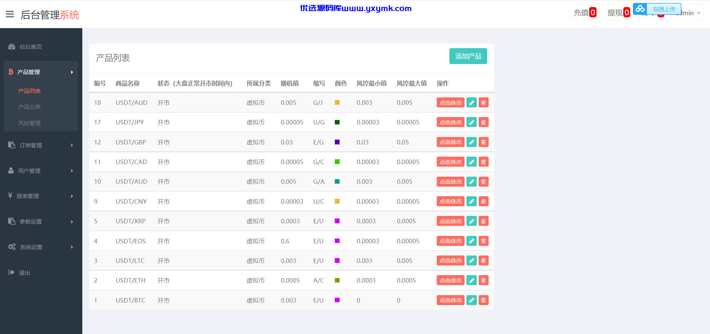This screenshot has width=710, height=334.
Task: Open 产品列表 submenu item
Action: point(29,91)
